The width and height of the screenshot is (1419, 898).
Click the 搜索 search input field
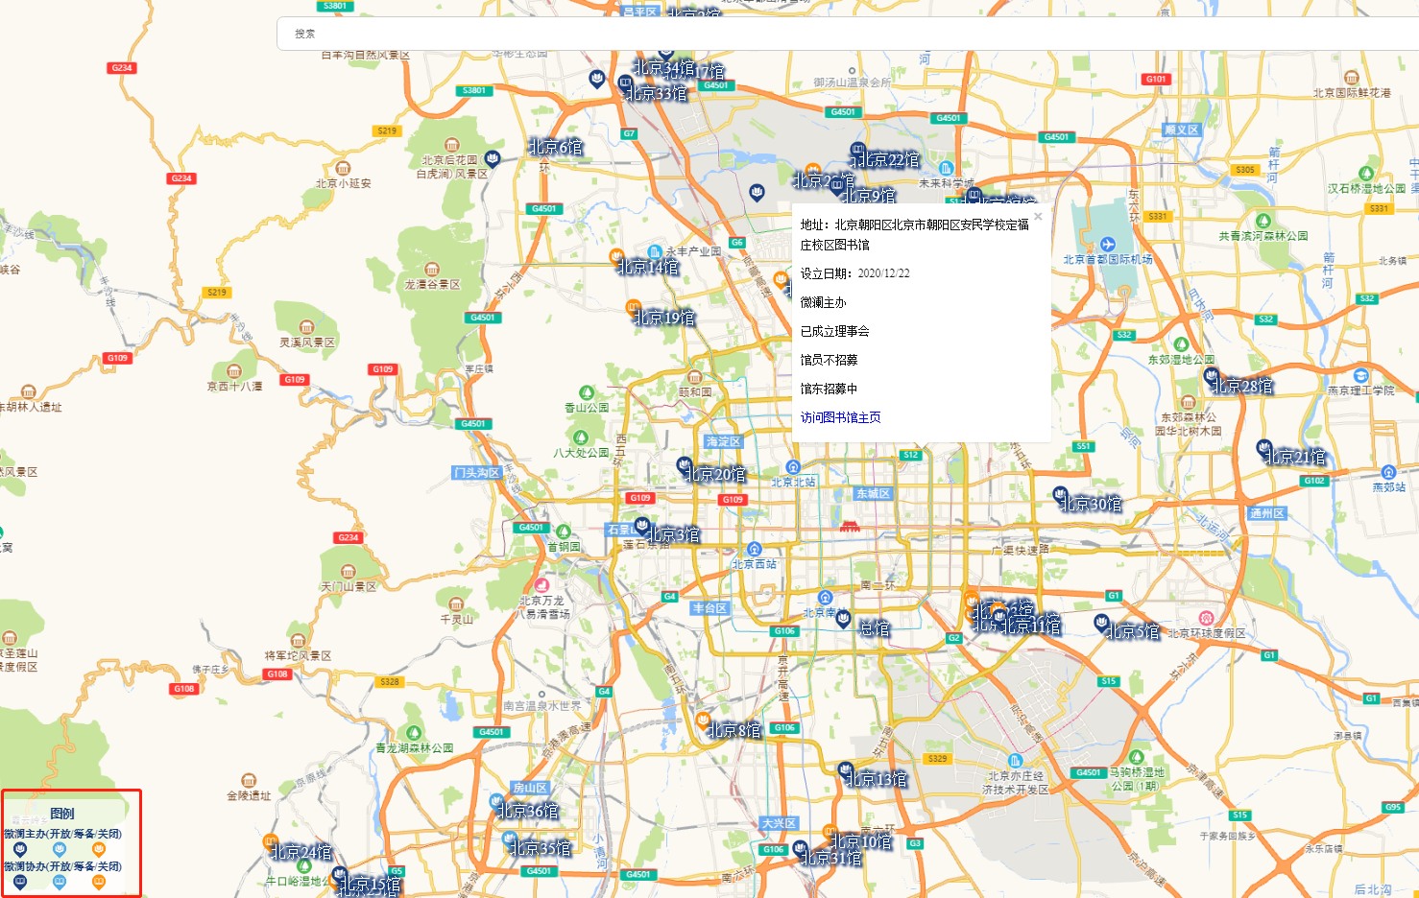(x=845, y=34)
